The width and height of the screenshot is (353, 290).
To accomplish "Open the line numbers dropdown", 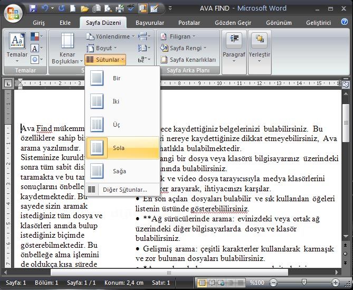I will point(144,48).
